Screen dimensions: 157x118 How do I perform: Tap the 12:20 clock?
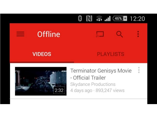[137, 19]
